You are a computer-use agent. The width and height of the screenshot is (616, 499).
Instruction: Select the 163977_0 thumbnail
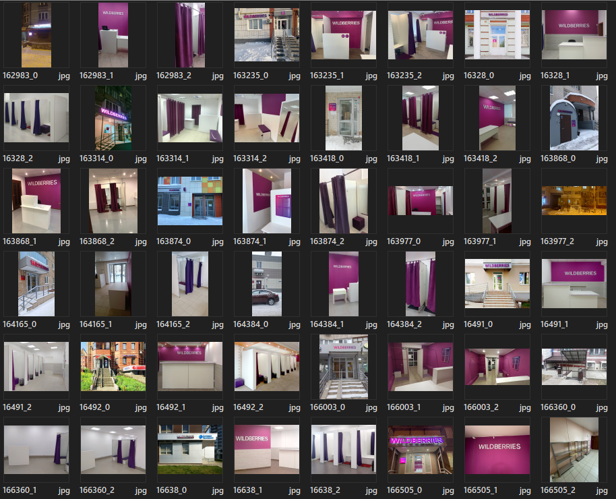(421, 201)
